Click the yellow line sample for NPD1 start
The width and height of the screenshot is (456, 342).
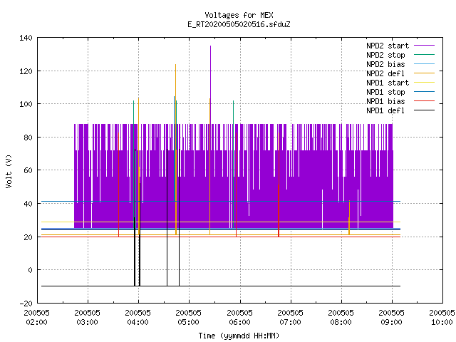[x=424, y=83]
